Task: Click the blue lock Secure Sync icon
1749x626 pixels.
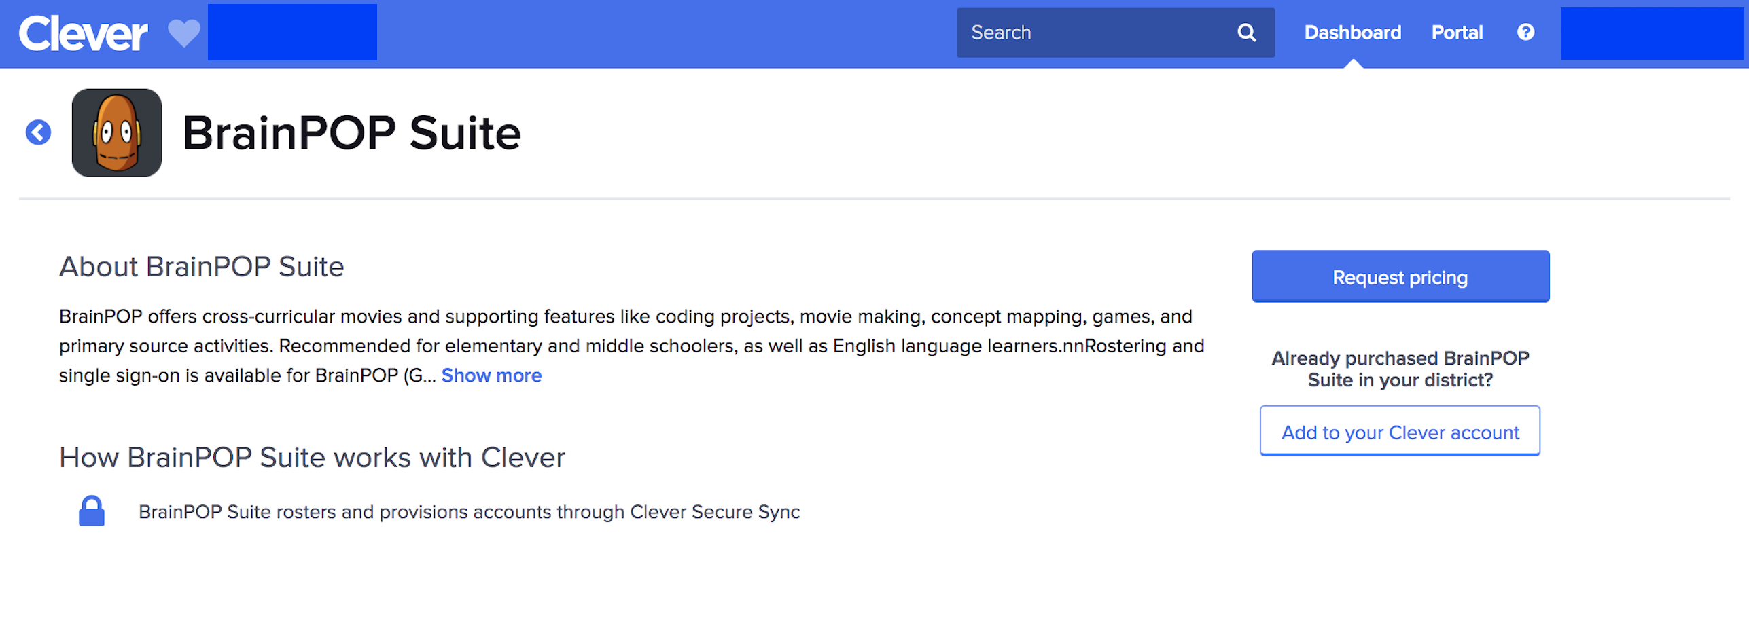Action: 92,511
